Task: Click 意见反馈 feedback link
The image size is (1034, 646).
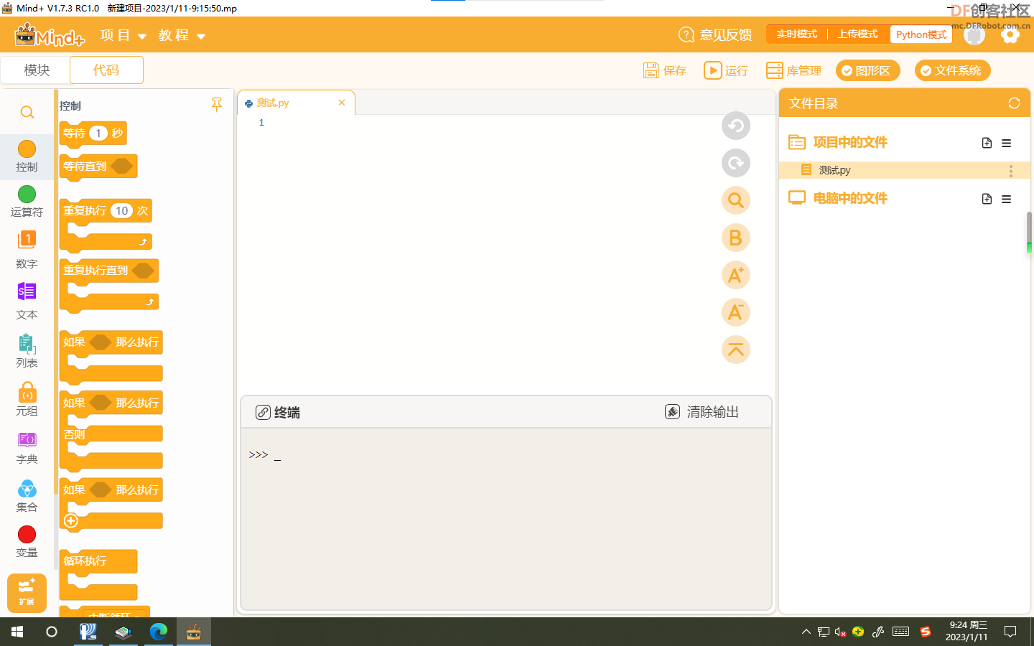Action: click(x=715, y=34)
